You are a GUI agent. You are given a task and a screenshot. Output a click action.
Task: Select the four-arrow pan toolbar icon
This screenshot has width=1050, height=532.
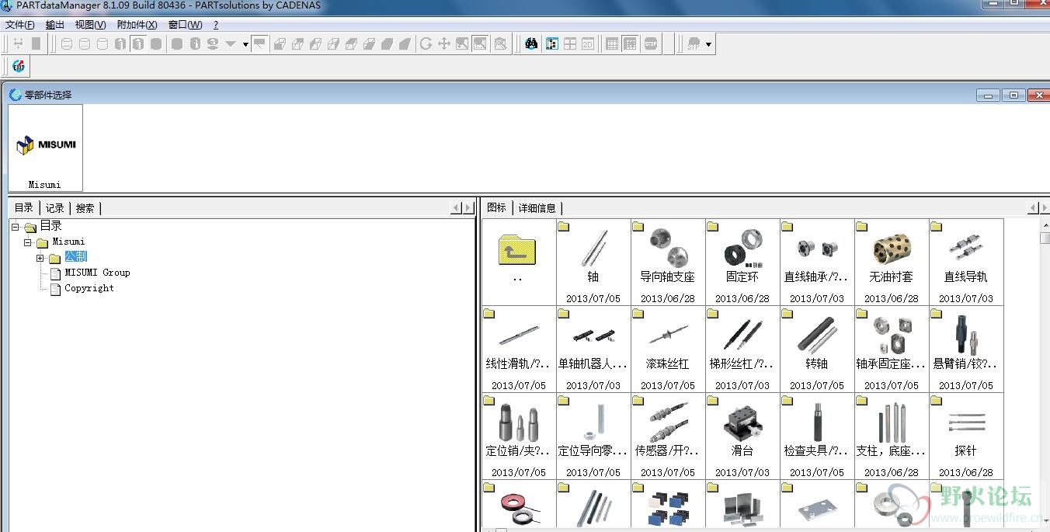(x=444, y=43)
